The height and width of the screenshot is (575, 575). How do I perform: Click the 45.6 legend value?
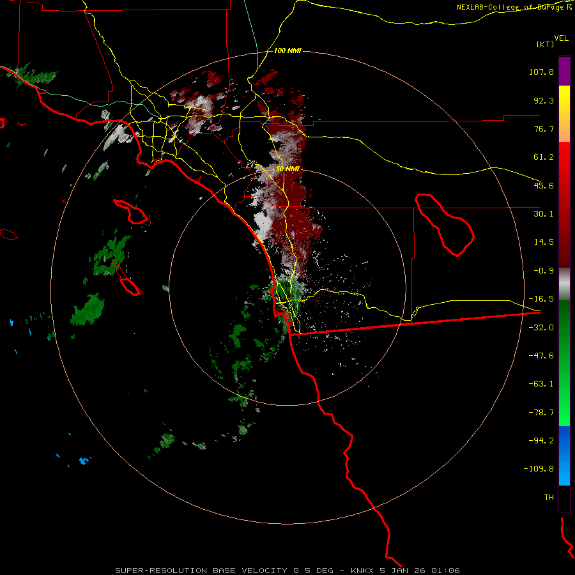(x=544, y=185)
